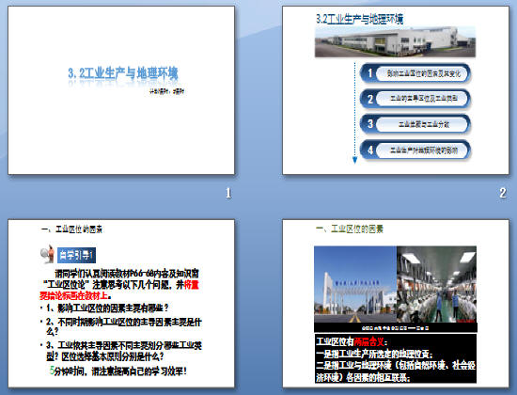Select the industrial park gate photo
The width and height of the screenshot is (517, 395).
pos(355,284)
